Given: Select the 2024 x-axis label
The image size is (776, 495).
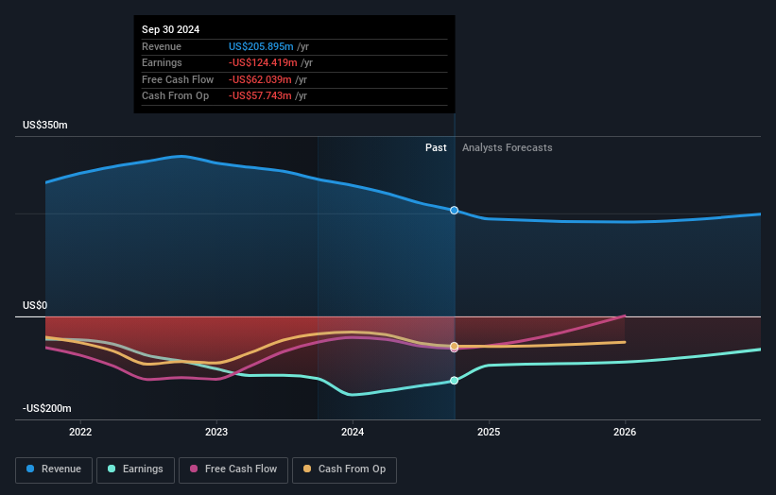Looking at the screenshot, I should 353,432.
